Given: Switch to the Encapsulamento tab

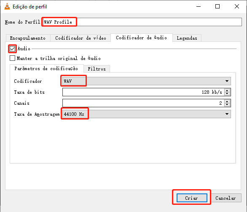Looking at the screenshot, I should pos(28,38).
